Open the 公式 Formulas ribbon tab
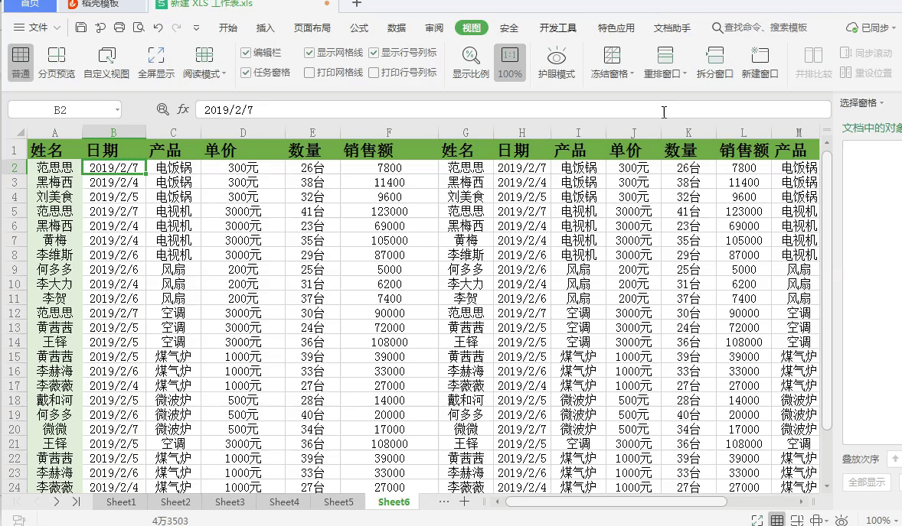Viewport: 902px width, 526px height. point(359,28)
